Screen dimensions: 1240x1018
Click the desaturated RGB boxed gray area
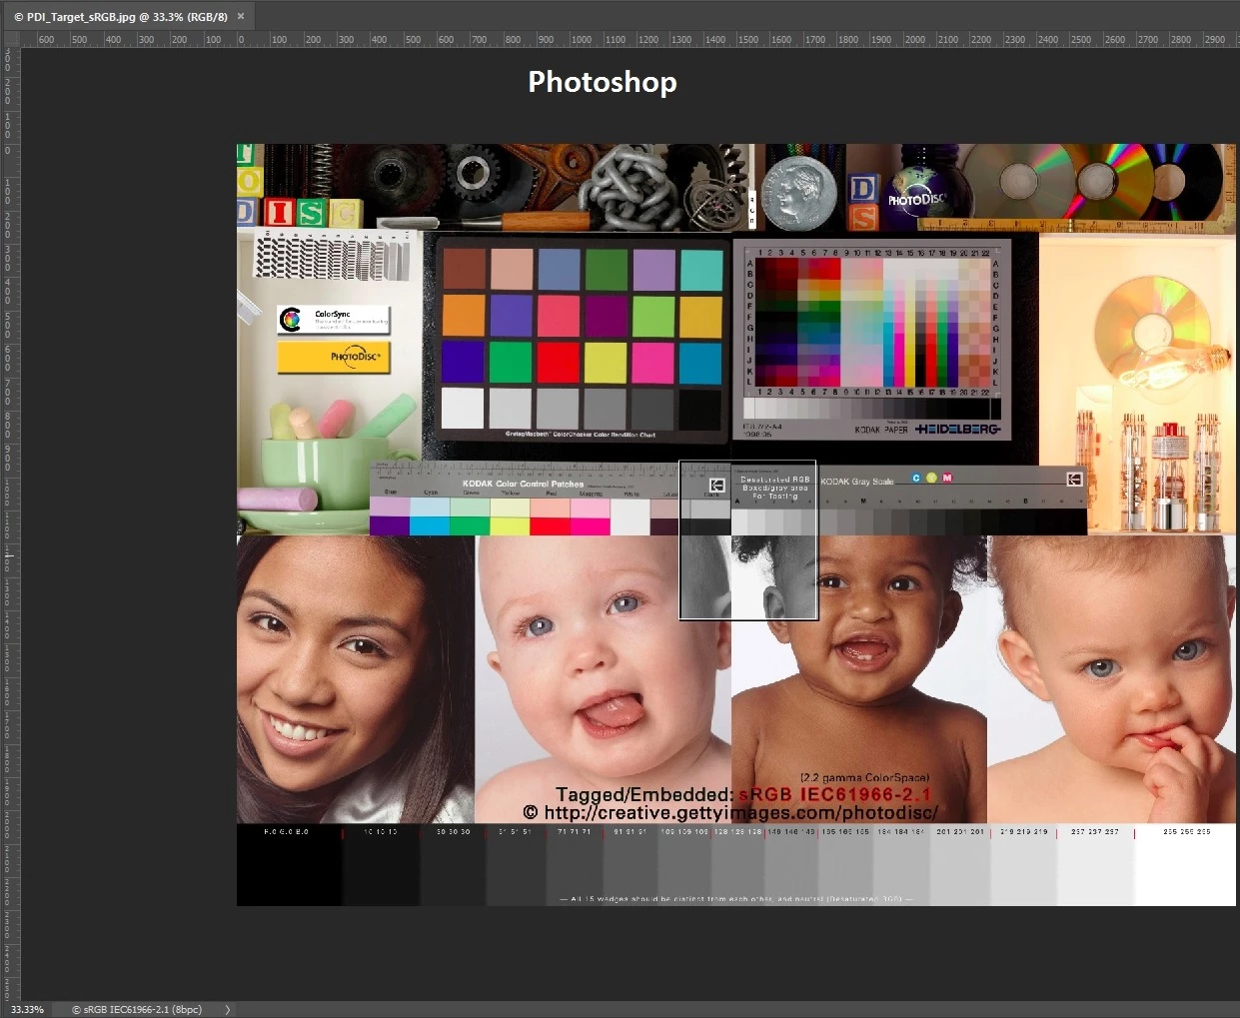point(748,539)
